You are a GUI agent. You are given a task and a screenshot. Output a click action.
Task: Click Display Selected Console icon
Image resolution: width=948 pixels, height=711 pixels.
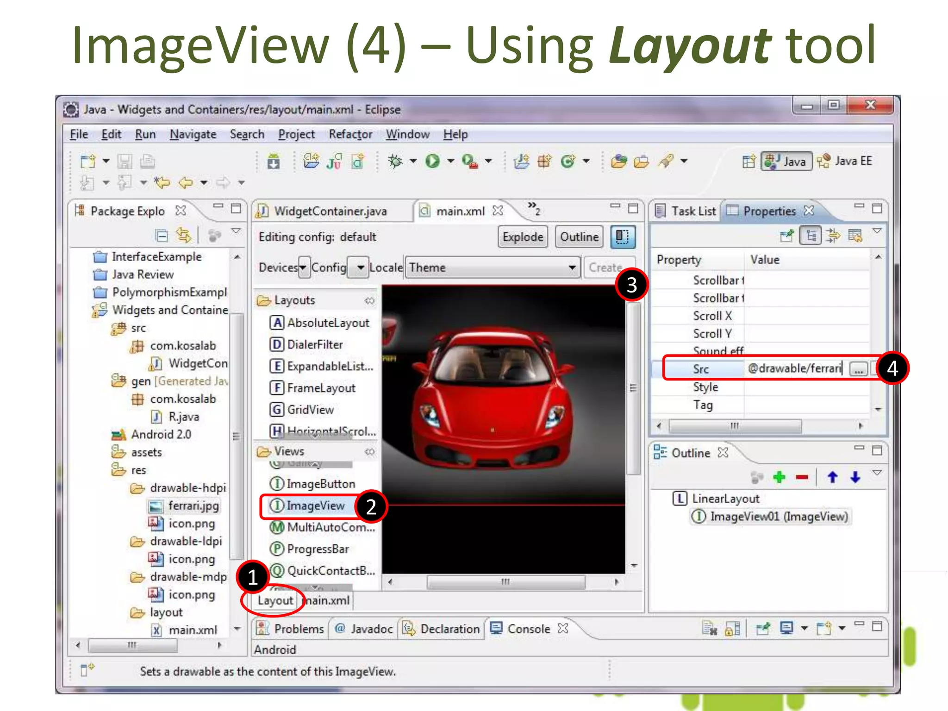coord(786,628)
